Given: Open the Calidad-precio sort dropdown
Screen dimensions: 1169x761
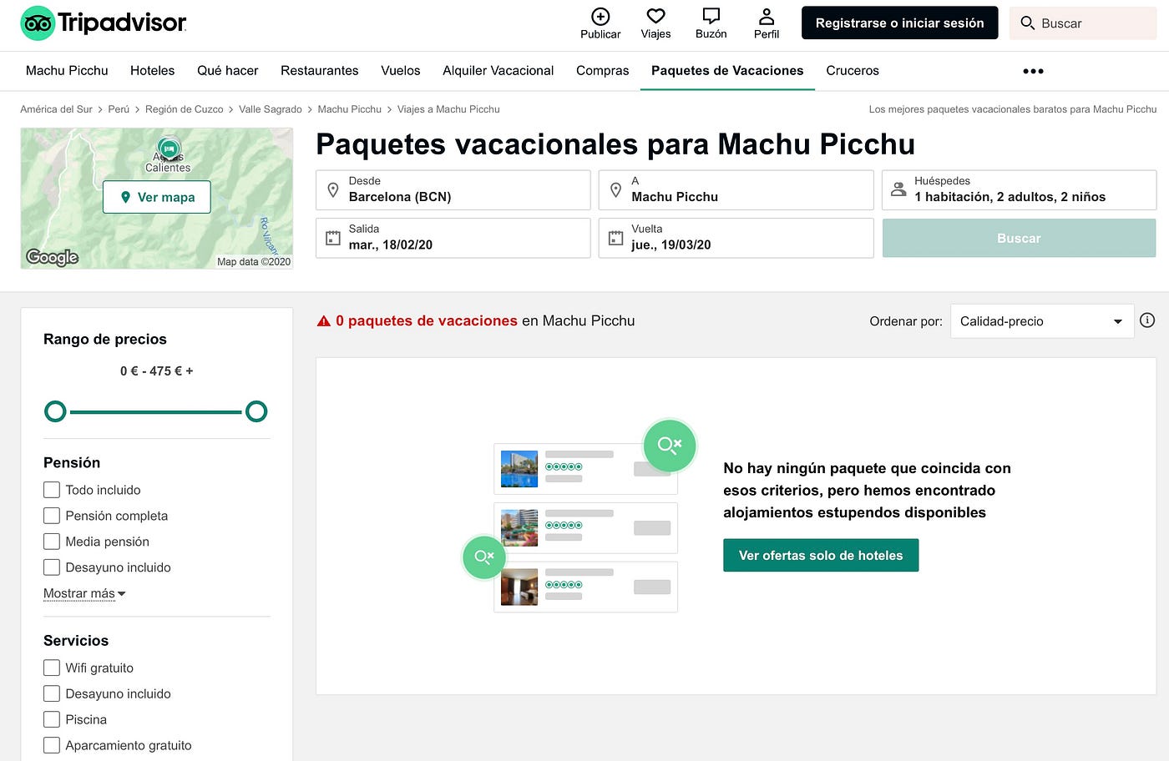Looking at the screenshot, I should (x=1042, y=321).
